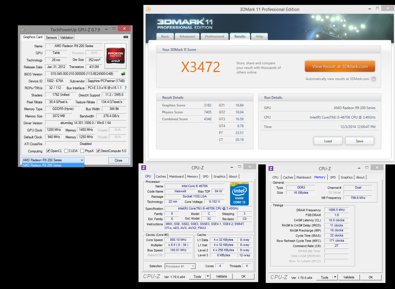Select About tab in left CPU-Z

(233, 176)
